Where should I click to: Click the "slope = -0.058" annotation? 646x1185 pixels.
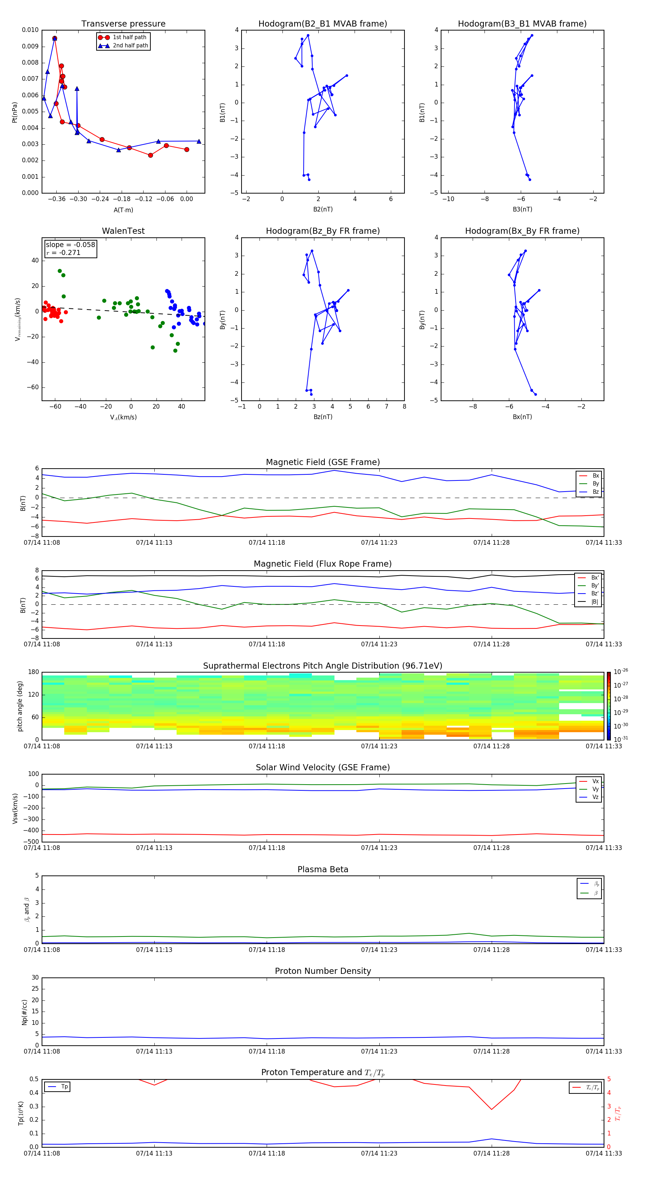pyautogui.click(x=70, y=245)
